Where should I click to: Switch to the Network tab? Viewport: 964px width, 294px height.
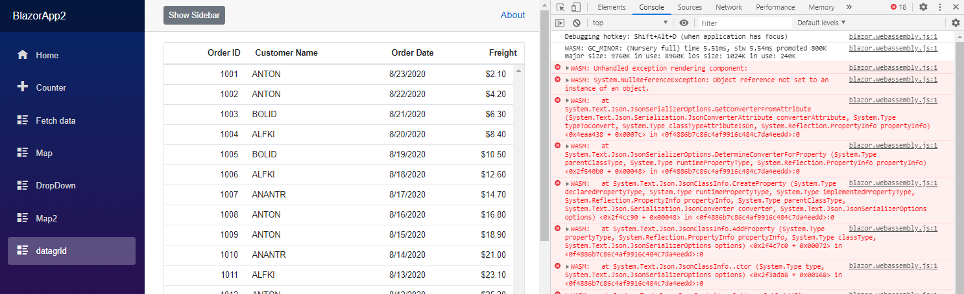click(x=729, y=7)
